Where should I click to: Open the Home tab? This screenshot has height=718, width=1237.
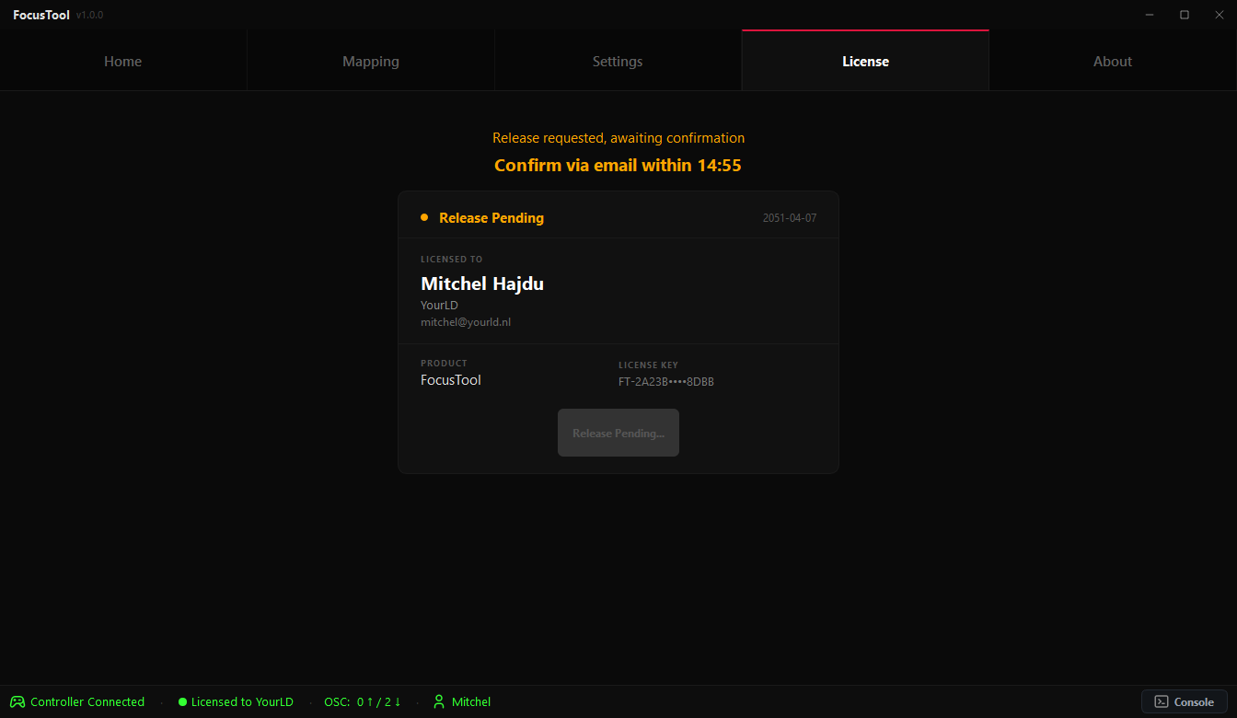[123, 61]
